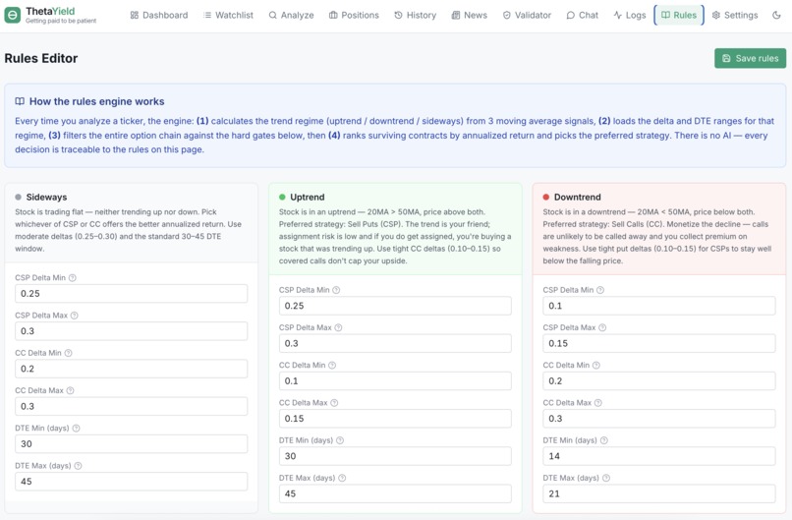Click Downtrend DTE Min field with 14
The width and height of the screenshot is (792, 520).
coord(659,456)
